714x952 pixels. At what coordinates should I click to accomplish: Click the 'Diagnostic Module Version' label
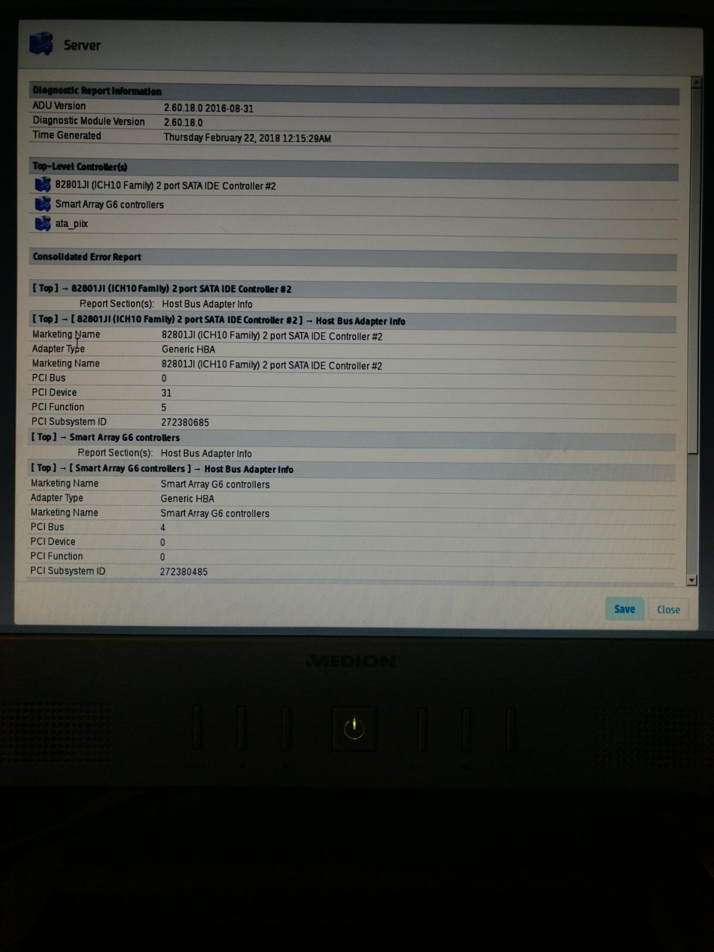pyautogui.click(x=89, y=121)
